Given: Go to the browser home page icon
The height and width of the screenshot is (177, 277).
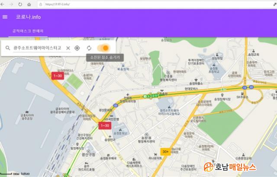Looking at the screenshot, I should click(29, 4).
